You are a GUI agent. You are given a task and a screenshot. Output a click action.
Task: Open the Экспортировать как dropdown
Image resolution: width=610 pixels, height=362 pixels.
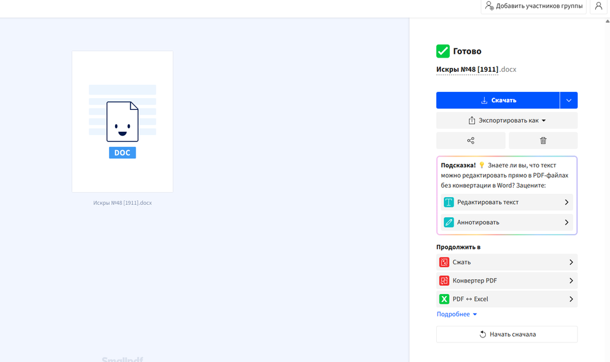coord(507,121)
